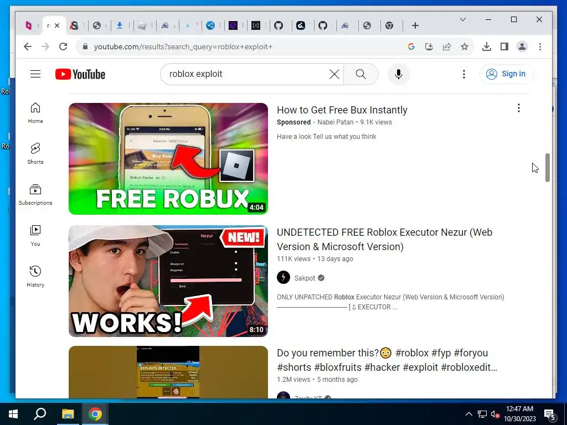This screenshot has height=425, width=567.
Task: Open options for the sponsored video
Action: click(x=518, y=108)
